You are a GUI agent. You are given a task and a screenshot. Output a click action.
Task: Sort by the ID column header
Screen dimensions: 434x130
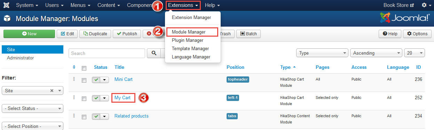coord(419,67)
